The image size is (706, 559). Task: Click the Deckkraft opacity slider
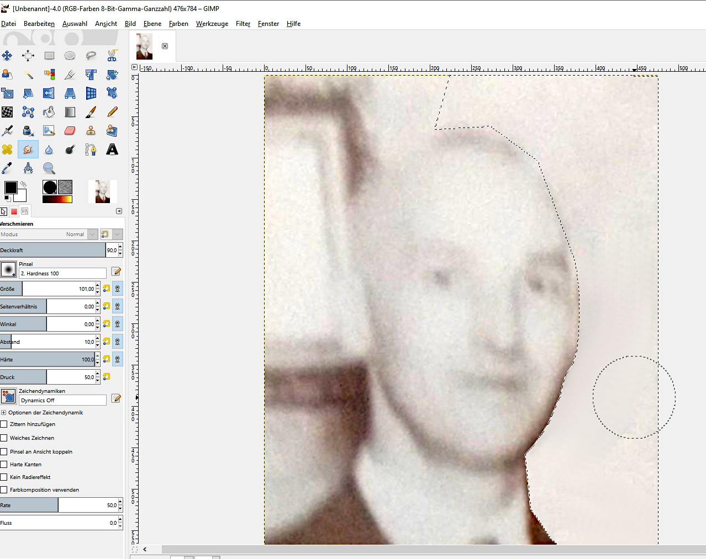pos(52,251)
